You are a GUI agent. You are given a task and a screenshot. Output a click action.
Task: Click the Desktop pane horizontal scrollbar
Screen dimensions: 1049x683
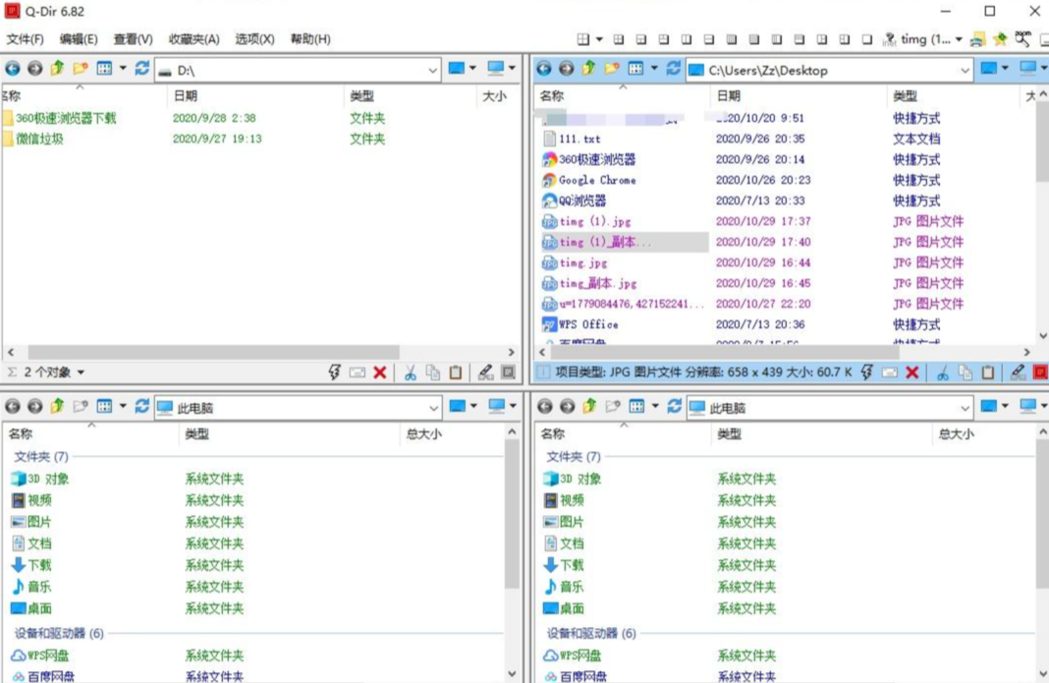(x=725, y=352)
